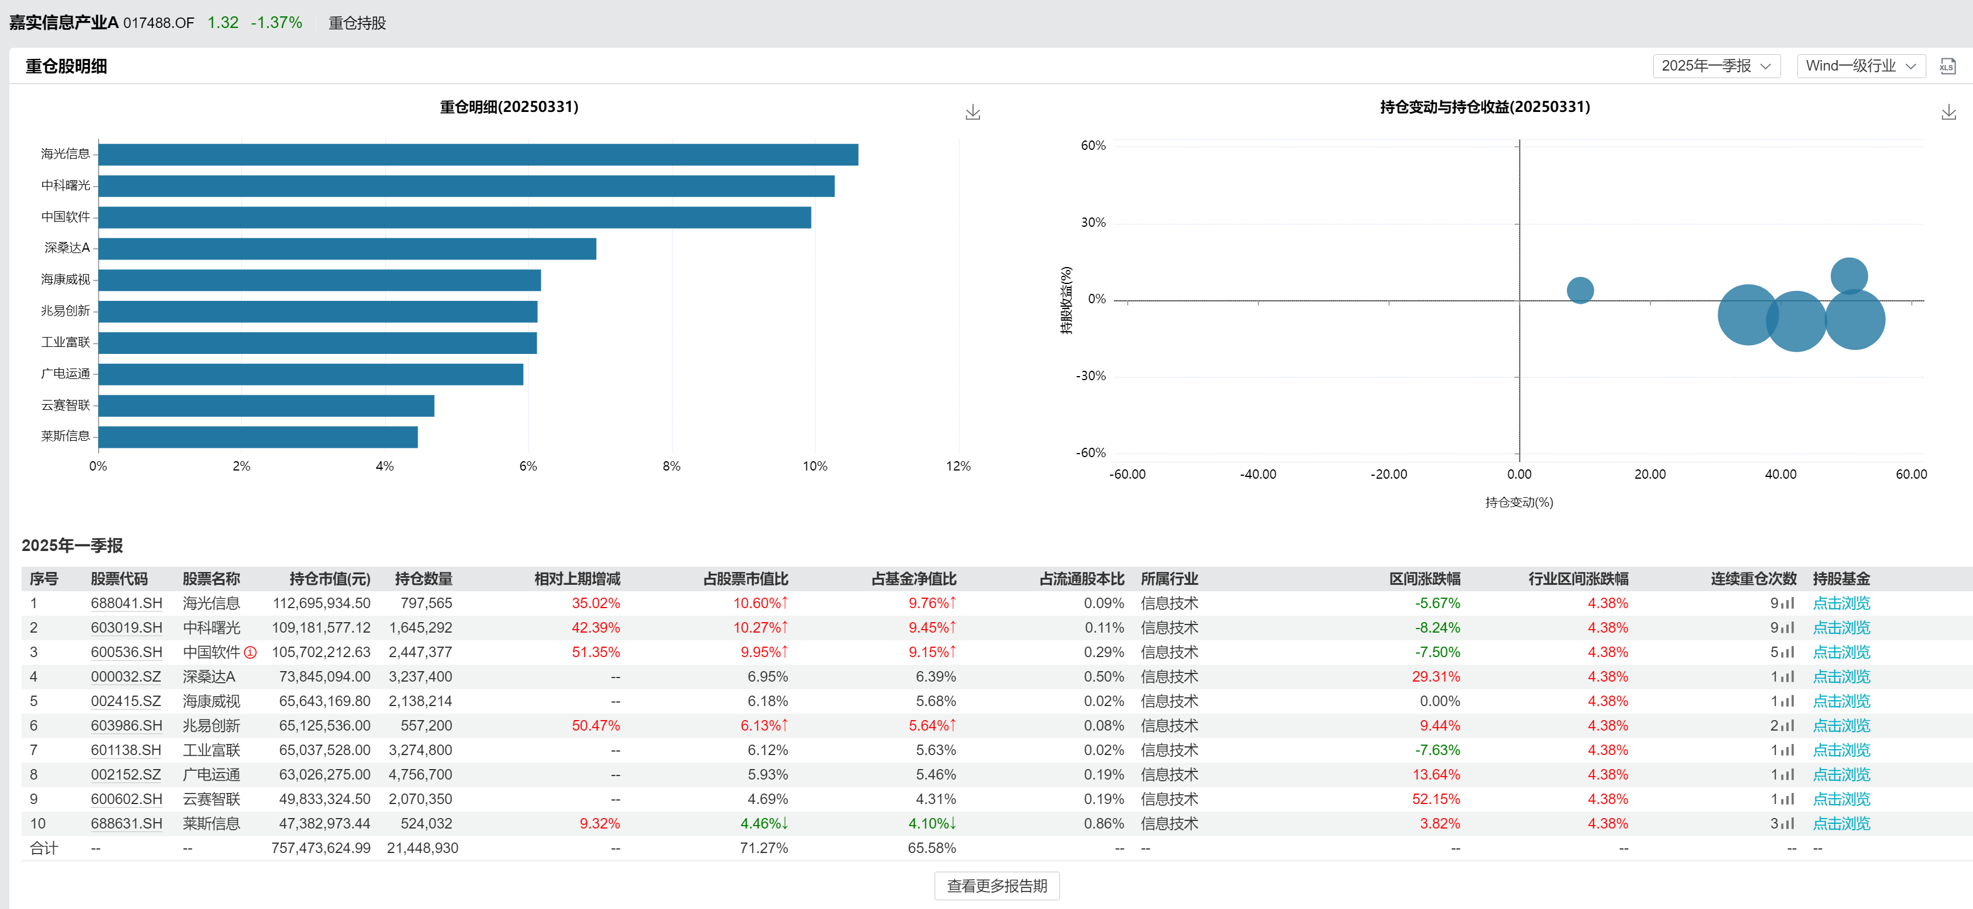Open bar chart icon in 海康威视 row
This screenshot has height=909, width=1973.
pos(1787,701)
